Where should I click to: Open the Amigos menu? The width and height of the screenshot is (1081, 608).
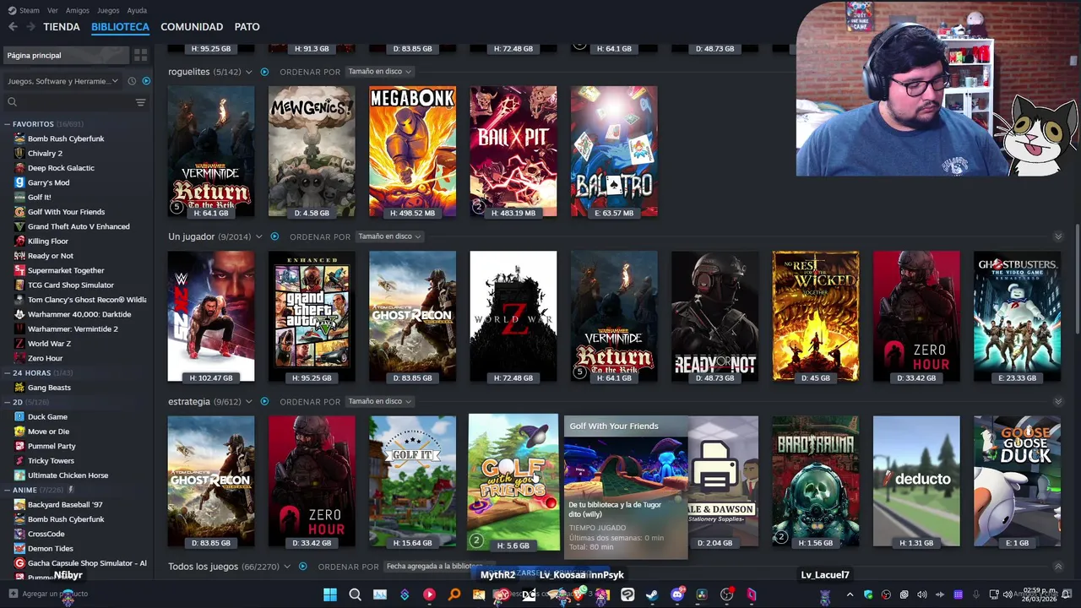click(x=78, y=10)
